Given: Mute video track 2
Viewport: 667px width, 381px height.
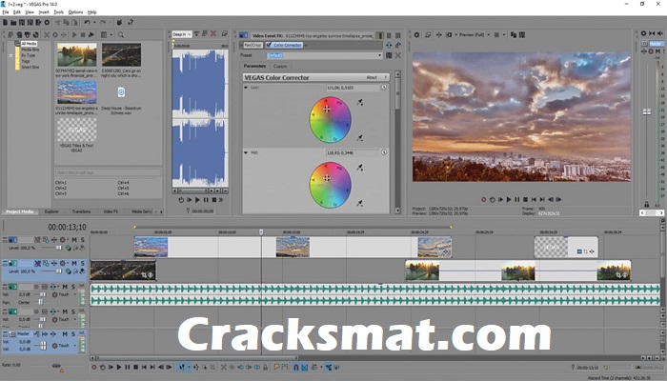Looking at the screenshot, I should coord(74,264).
